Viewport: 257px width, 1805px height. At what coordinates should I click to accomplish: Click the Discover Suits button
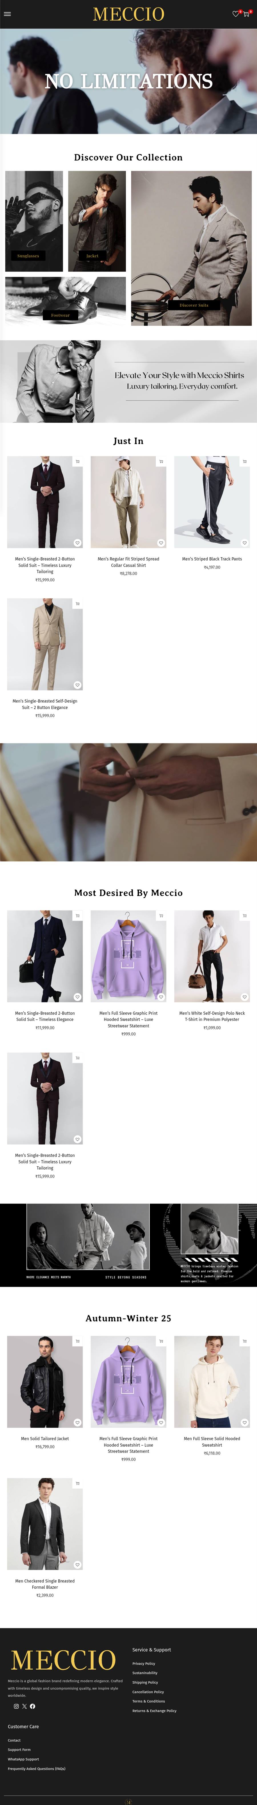193,305
